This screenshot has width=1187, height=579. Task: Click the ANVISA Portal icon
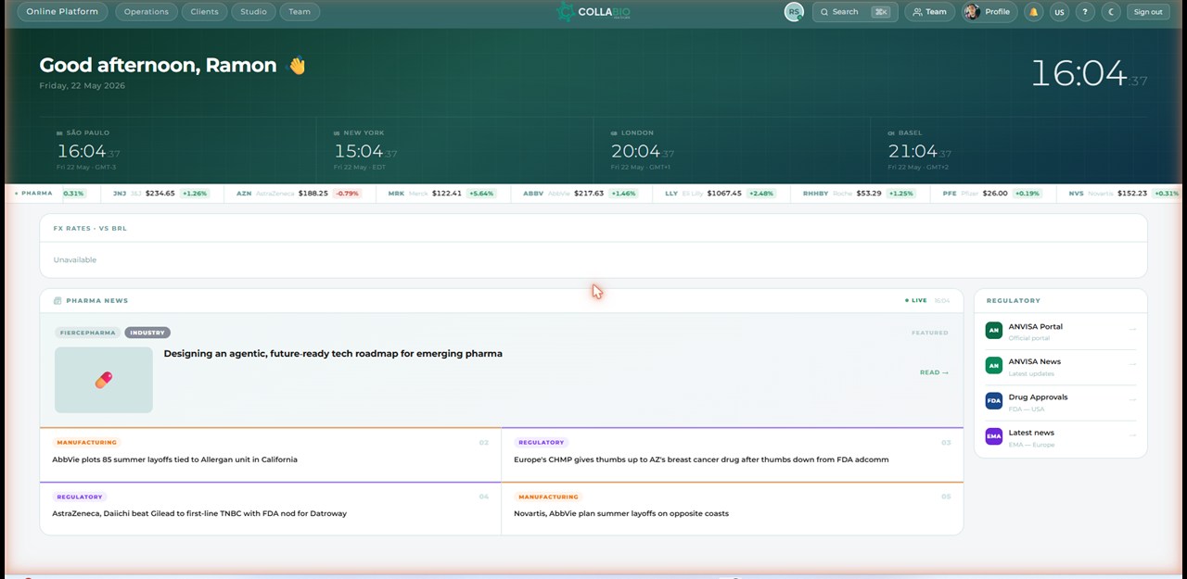pyautogui.click(x=993, y=331)
